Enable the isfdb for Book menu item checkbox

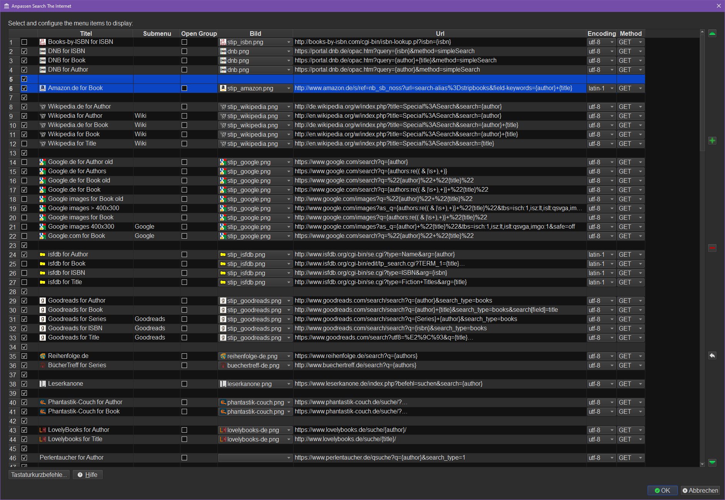tap(24, 264)
